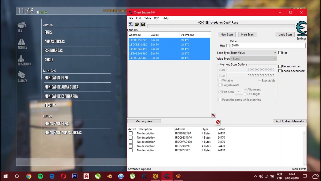Open Espingardas category in game
The height and width of the screenshot is (181, 321).
(x=54, y=51)
